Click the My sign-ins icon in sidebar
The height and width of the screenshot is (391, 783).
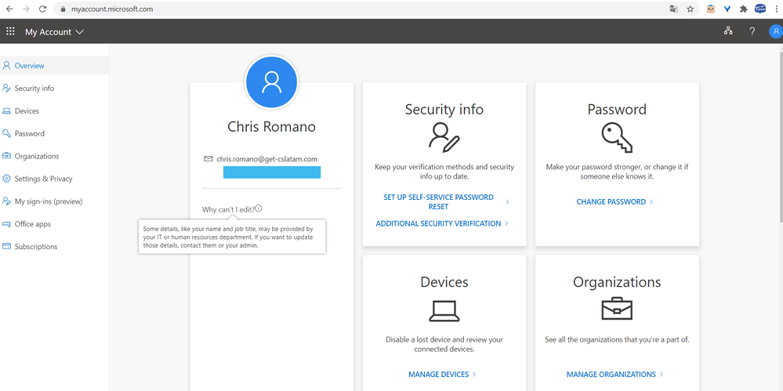point(6,201)
